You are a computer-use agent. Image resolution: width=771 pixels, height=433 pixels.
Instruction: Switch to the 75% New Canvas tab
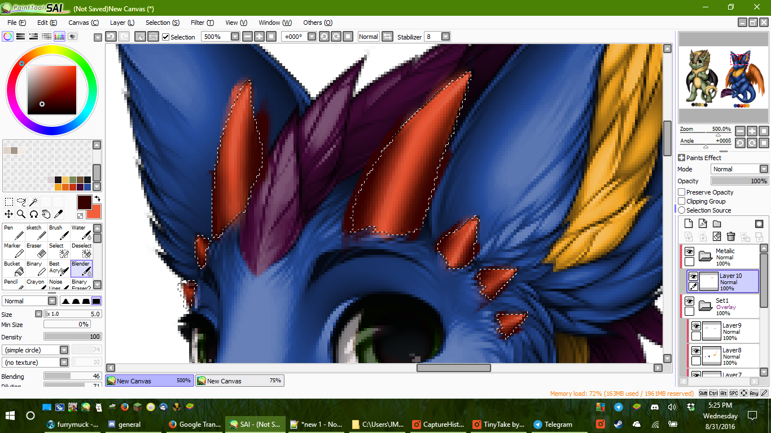(240, 381)
